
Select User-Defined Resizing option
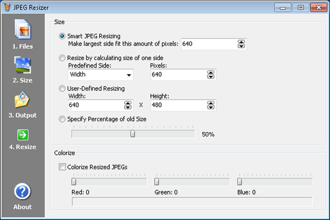62,88
